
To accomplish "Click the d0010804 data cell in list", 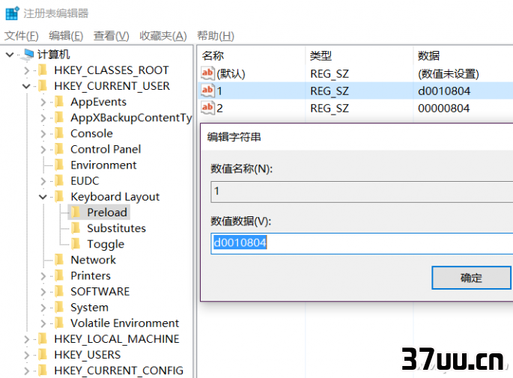I will point(444,91).
